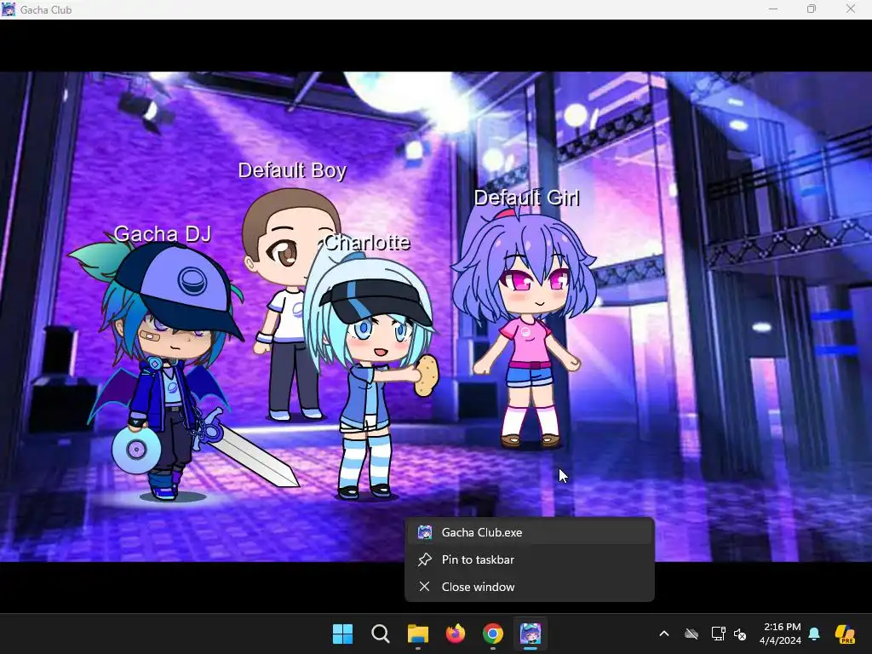Choose Close window in the jump list
The image size is (872, 654).
530,587
